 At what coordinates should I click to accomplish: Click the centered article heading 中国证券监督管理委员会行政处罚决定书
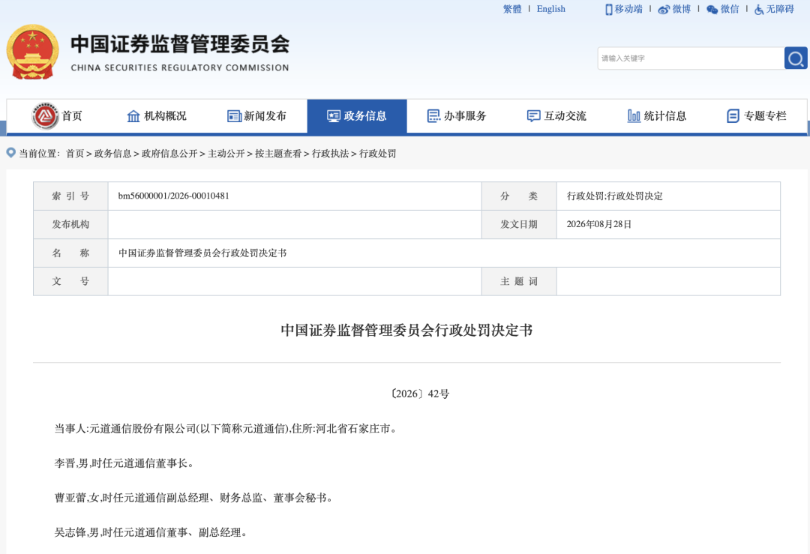tap(406, 331)
